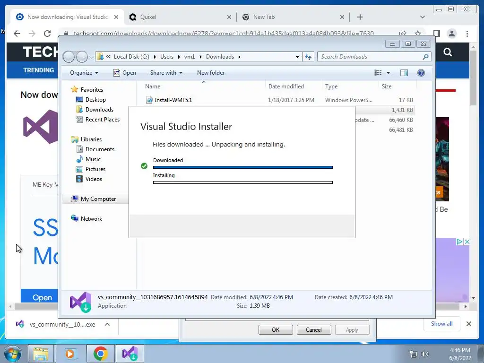Click the Visual Studio Installer taskbar icon
The height and width of the screenshot is (363, 484).
click(130, 354)
